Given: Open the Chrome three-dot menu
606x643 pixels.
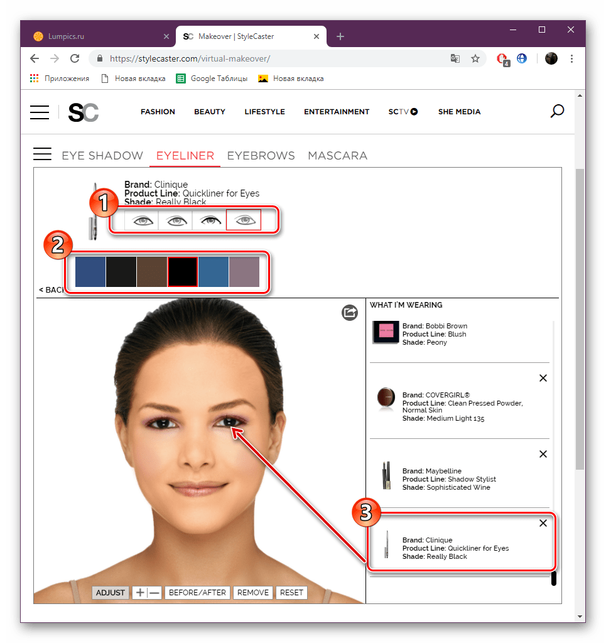Looking at the screenshot, I should [571, 58].
